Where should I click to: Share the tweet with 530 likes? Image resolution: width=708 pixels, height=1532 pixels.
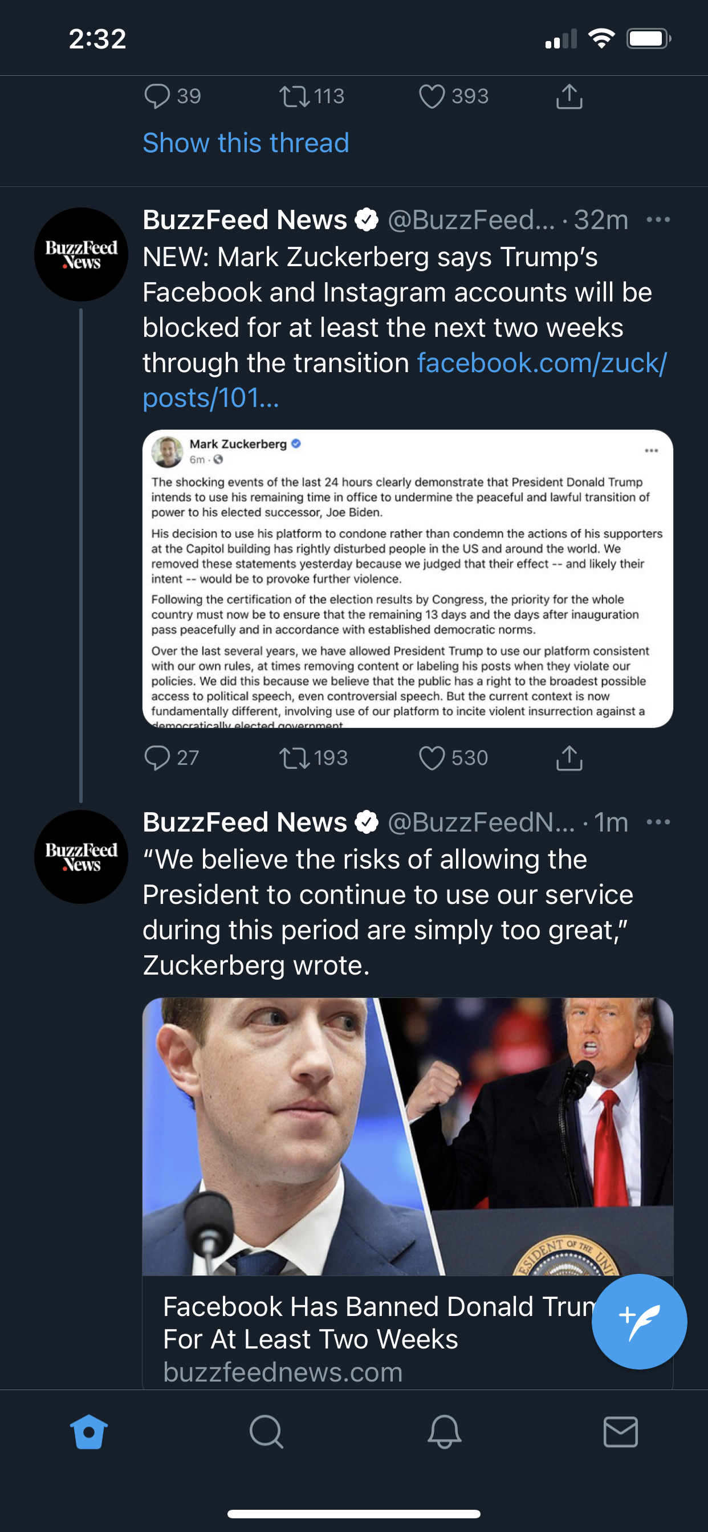point(569,758)
